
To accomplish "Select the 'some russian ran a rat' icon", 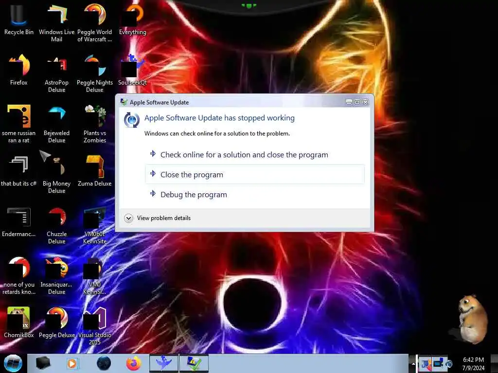I will [x=18, y=124].
